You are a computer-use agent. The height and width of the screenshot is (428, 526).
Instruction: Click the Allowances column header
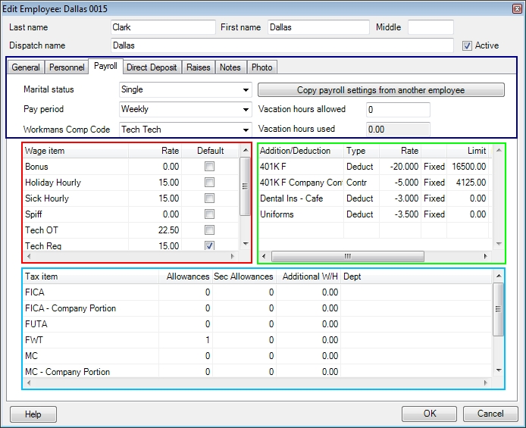point(186,276)
